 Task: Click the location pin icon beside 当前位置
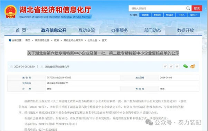point(10,40)
